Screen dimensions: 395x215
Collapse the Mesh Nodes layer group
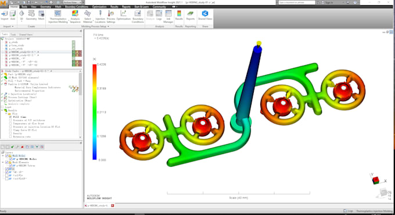[x=3, y=156]
